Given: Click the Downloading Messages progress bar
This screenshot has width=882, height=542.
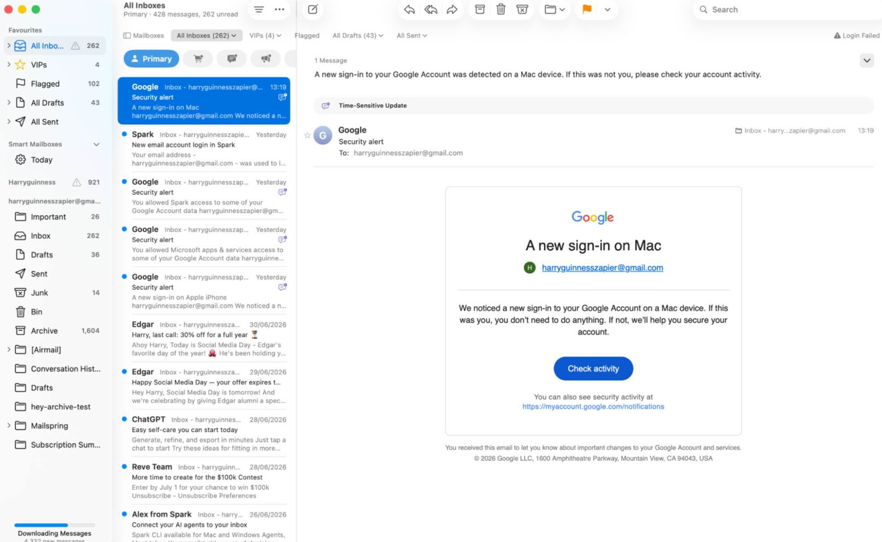Looking at the screenshot, I should pyautogui.click(x=54, y=525).
